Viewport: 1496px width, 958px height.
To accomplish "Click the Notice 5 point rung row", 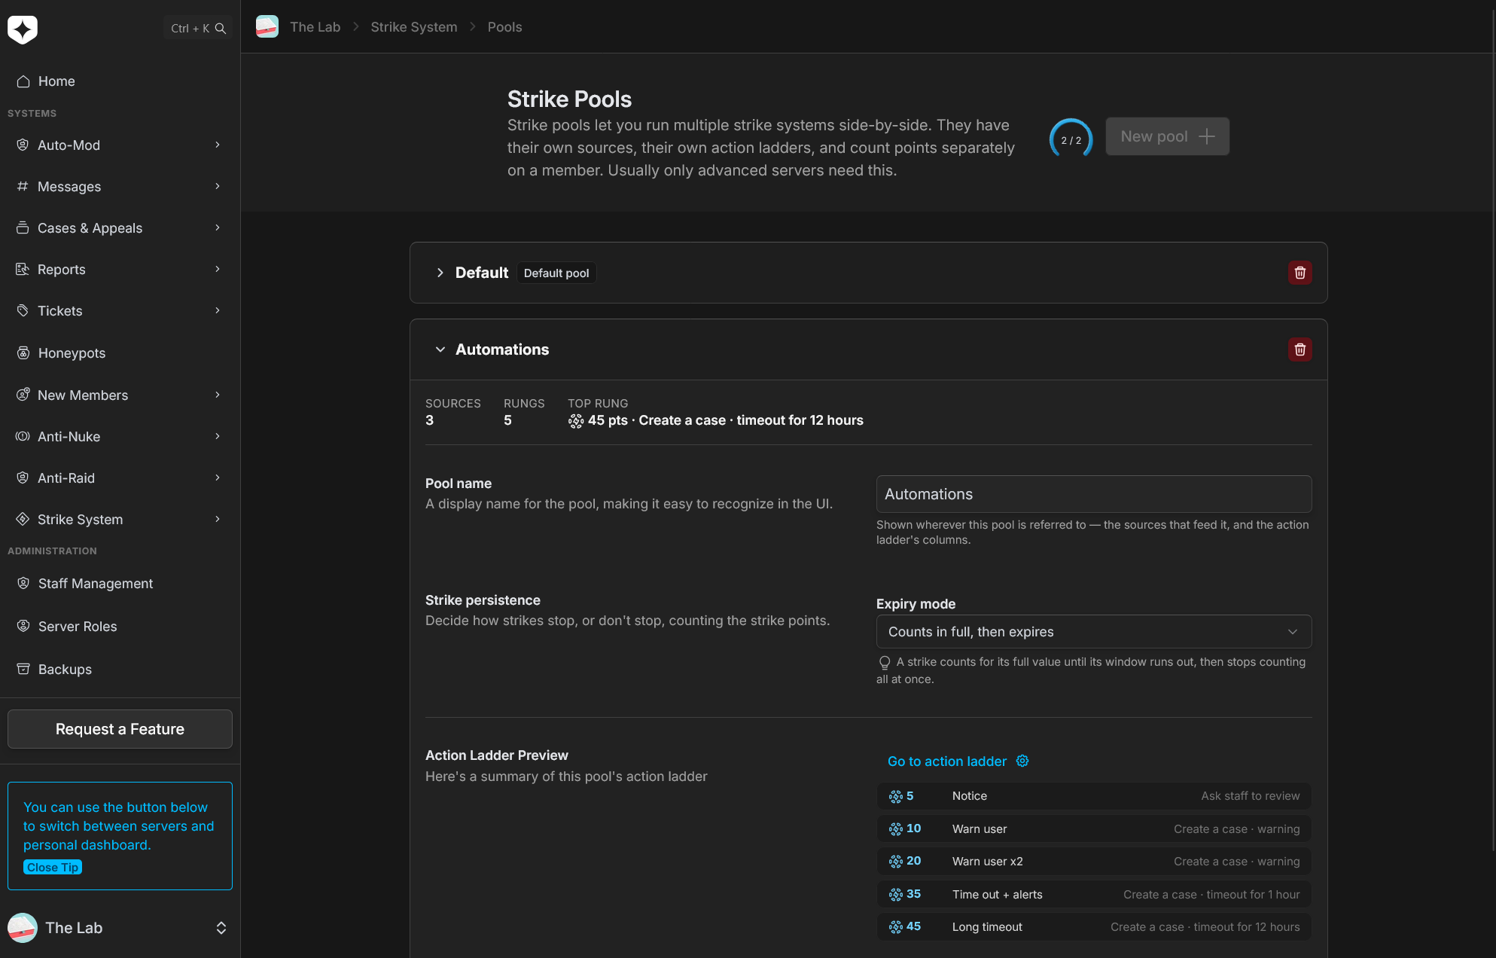I will 1093,796.
